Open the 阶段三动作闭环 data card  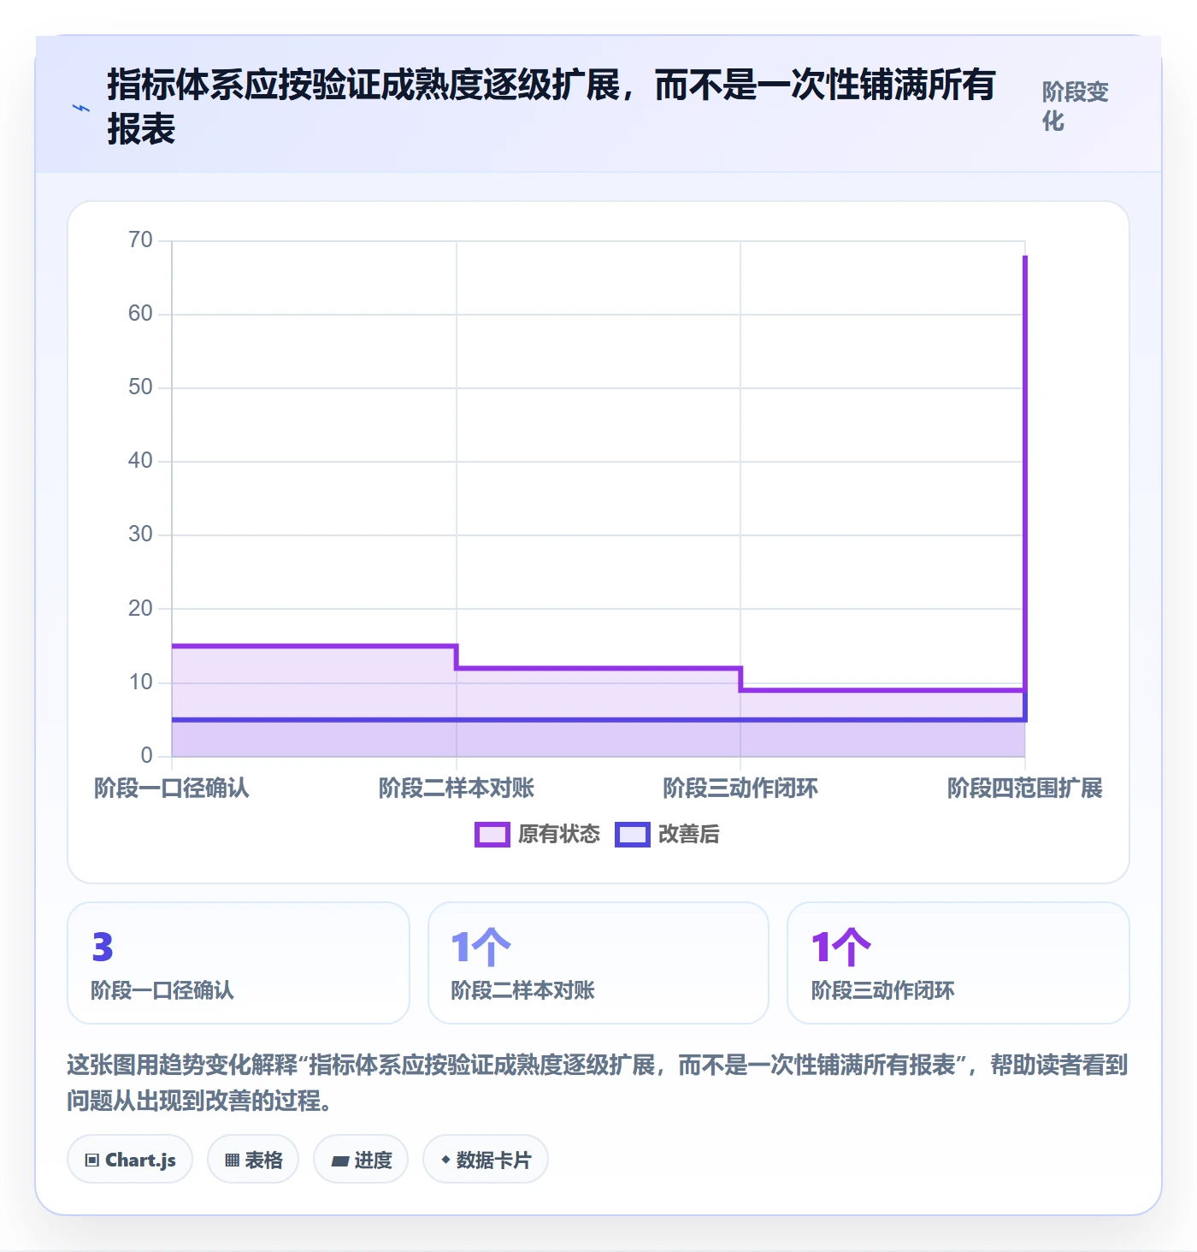pyautogui.click(x=958, y=963)
